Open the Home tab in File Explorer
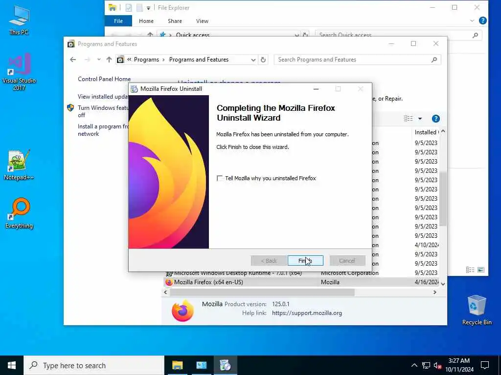 (x=146, y=21)
